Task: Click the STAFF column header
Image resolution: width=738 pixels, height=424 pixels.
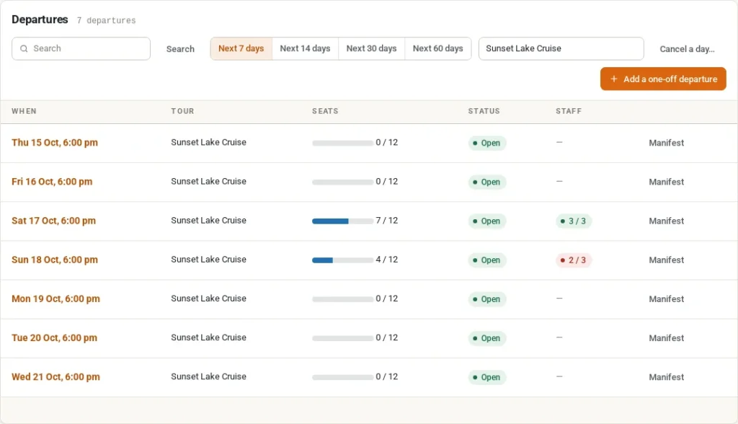Action: (x=569, y=111)
